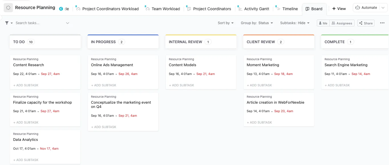Click the board icon beside Project Coordinators
The width and height of the screenshot is (389, 165).
(x=189, y=9)
